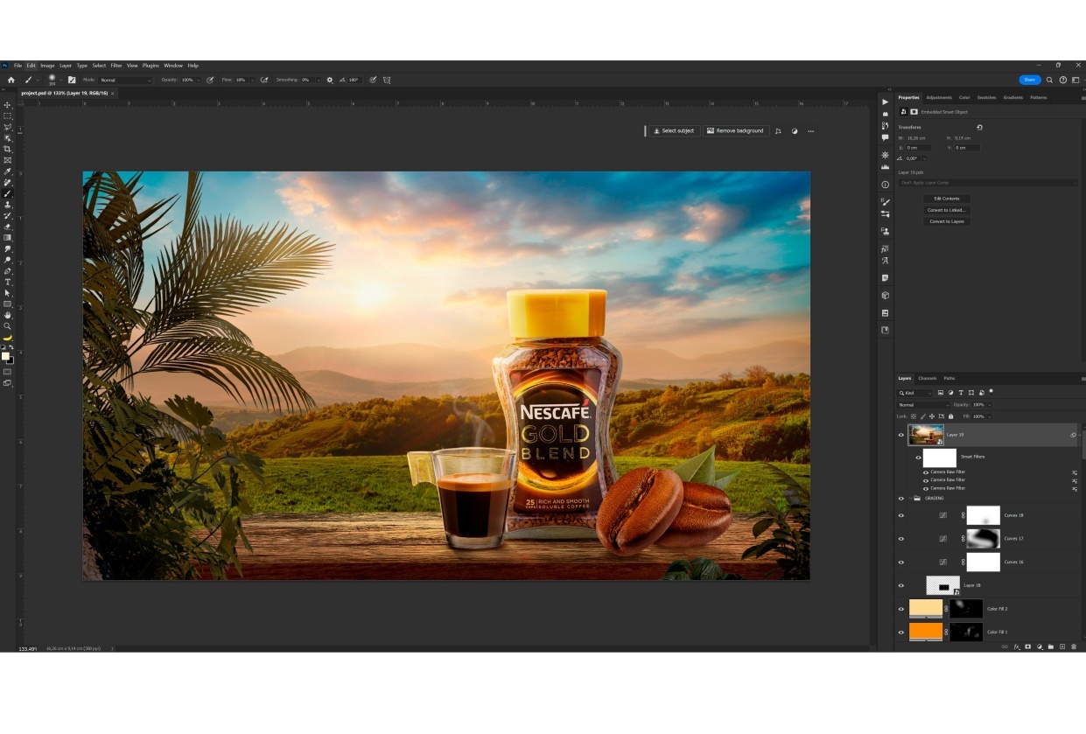Hide the Color Fill 2 layer
Image resolution: width=1086 pixels, height=734 pixels.
pyautogui.click(x=901, y=609)
